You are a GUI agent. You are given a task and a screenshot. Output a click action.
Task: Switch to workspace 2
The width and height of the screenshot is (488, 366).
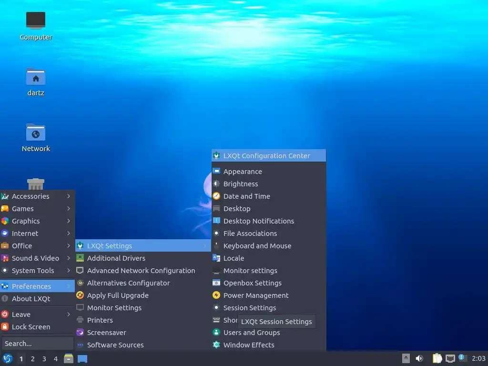point(33,359)
